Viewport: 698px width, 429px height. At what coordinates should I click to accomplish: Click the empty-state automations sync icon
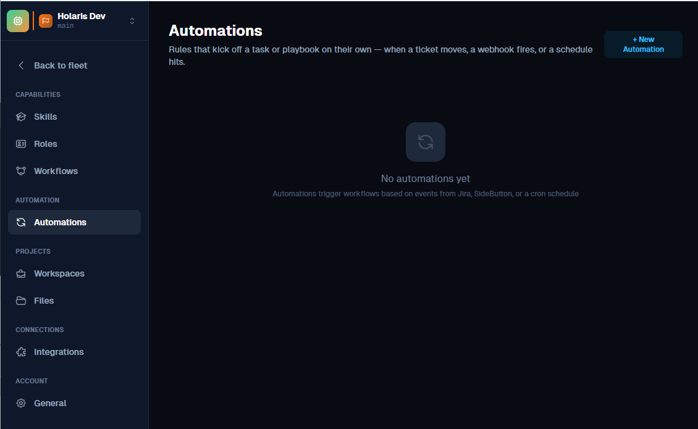click(426, 142)
